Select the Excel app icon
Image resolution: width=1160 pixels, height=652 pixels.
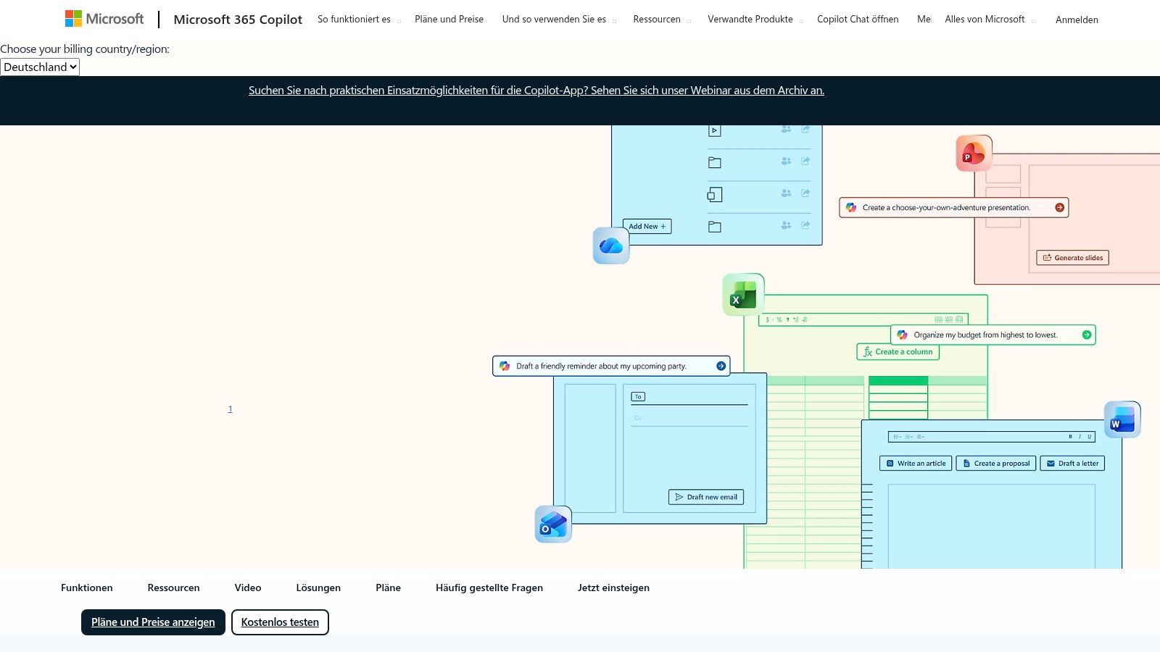pyautogui.click(x=742, y=294)
